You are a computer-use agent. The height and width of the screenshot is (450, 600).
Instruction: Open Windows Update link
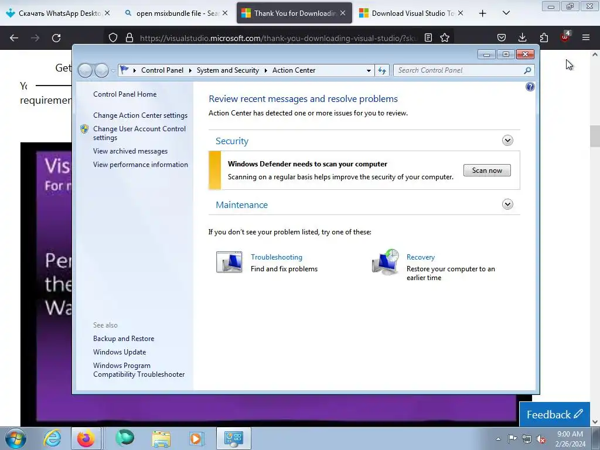point(120,352)
